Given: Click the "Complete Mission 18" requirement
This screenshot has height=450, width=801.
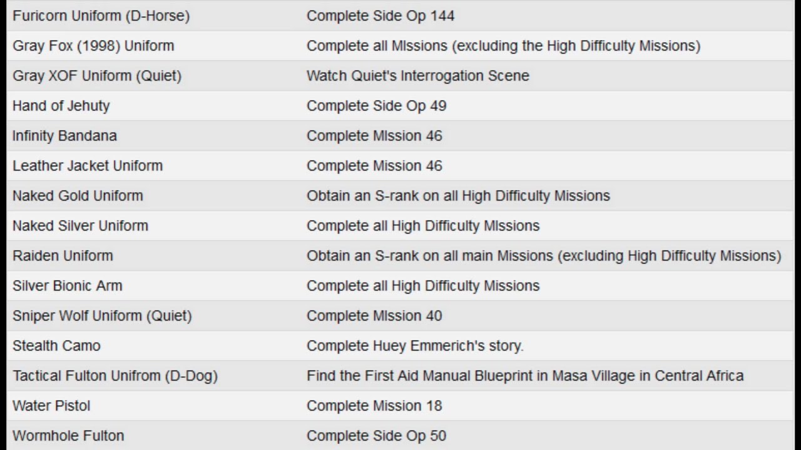Looking at the screenshot, I should point(374,406).
